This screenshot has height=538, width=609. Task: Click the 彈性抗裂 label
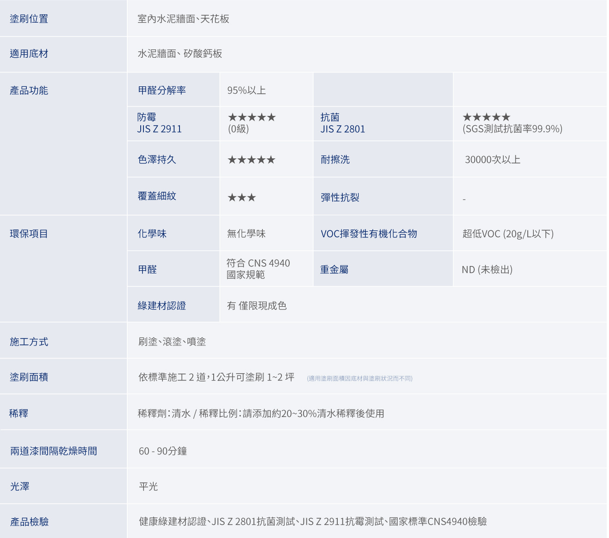340,198
